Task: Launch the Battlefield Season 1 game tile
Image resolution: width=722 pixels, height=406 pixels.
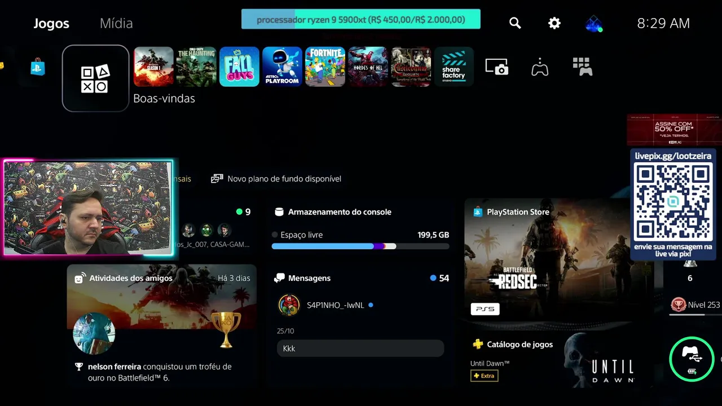Action: click(x=153, y=67)
